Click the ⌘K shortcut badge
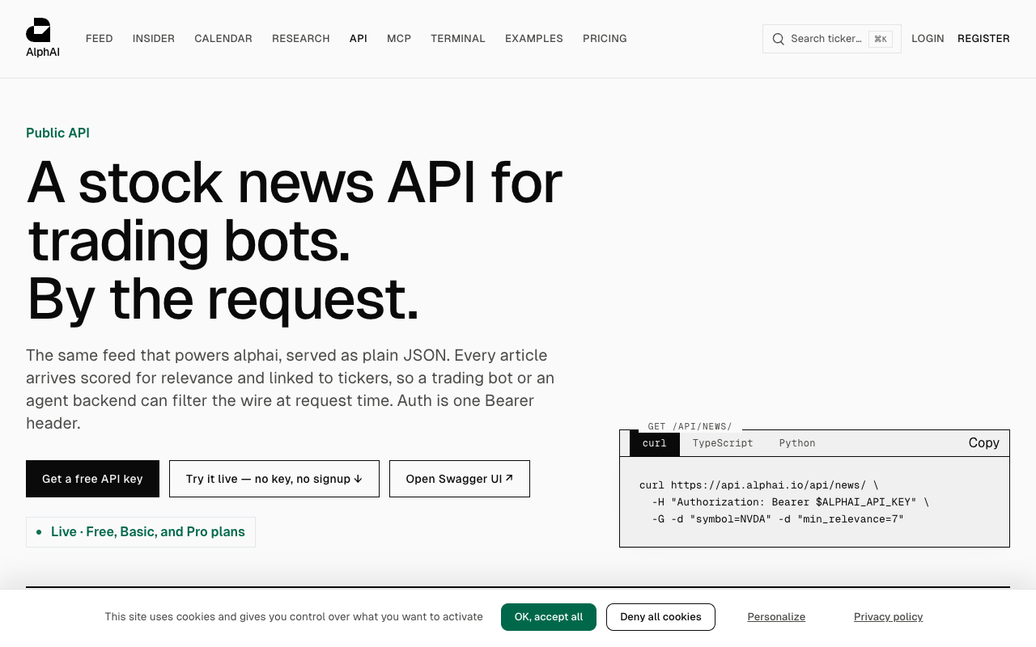The width and height of the screenshot is (1036, 647). pos(881,39)
